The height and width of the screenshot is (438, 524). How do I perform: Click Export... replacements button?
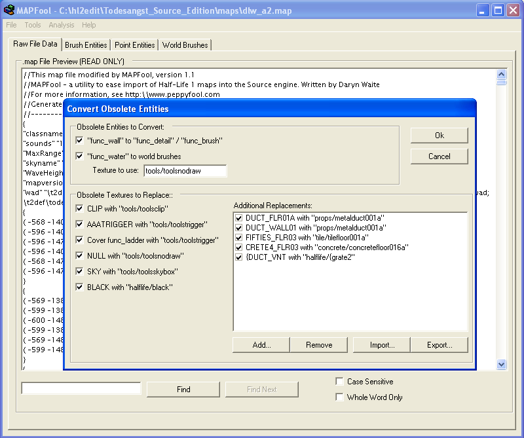click(x=439, y=345)
